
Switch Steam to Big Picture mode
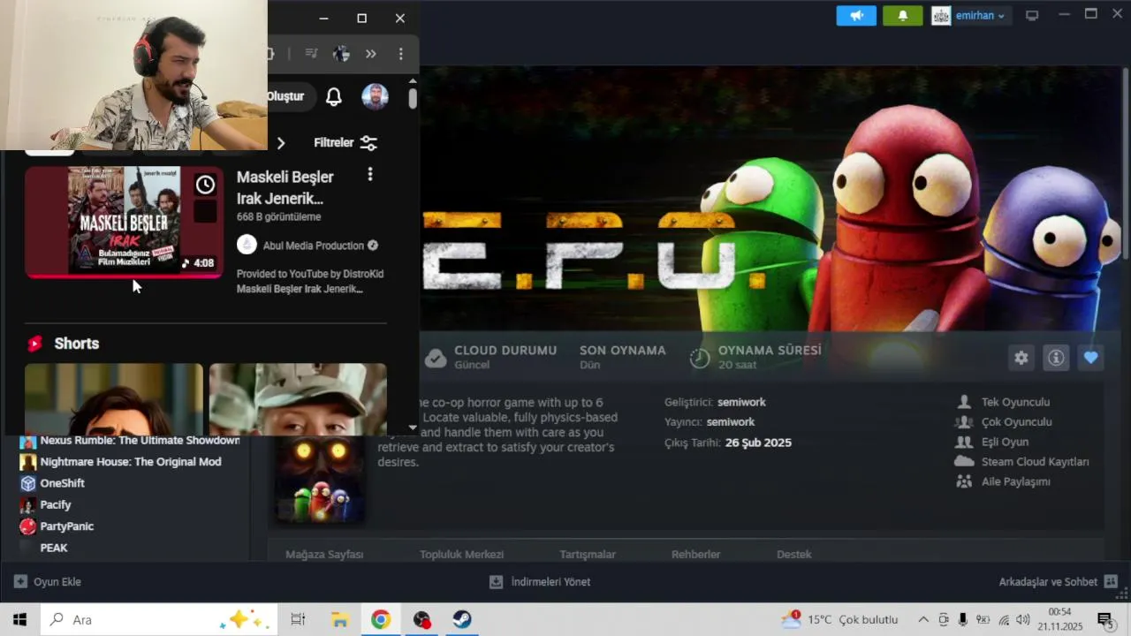[1032, 16]
